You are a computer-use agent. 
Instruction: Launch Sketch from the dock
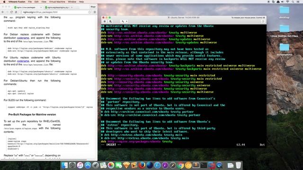coord(126,165)
